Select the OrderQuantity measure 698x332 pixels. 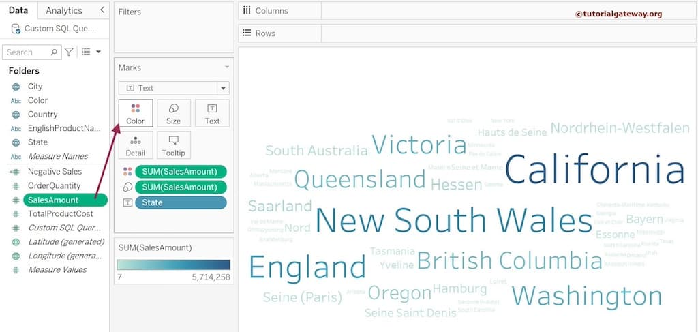point(54,185)
